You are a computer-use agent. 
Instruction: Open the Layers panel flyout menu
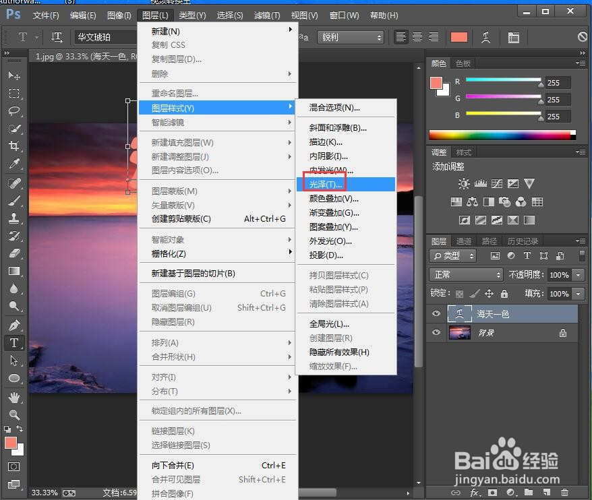tap(581, 241)
